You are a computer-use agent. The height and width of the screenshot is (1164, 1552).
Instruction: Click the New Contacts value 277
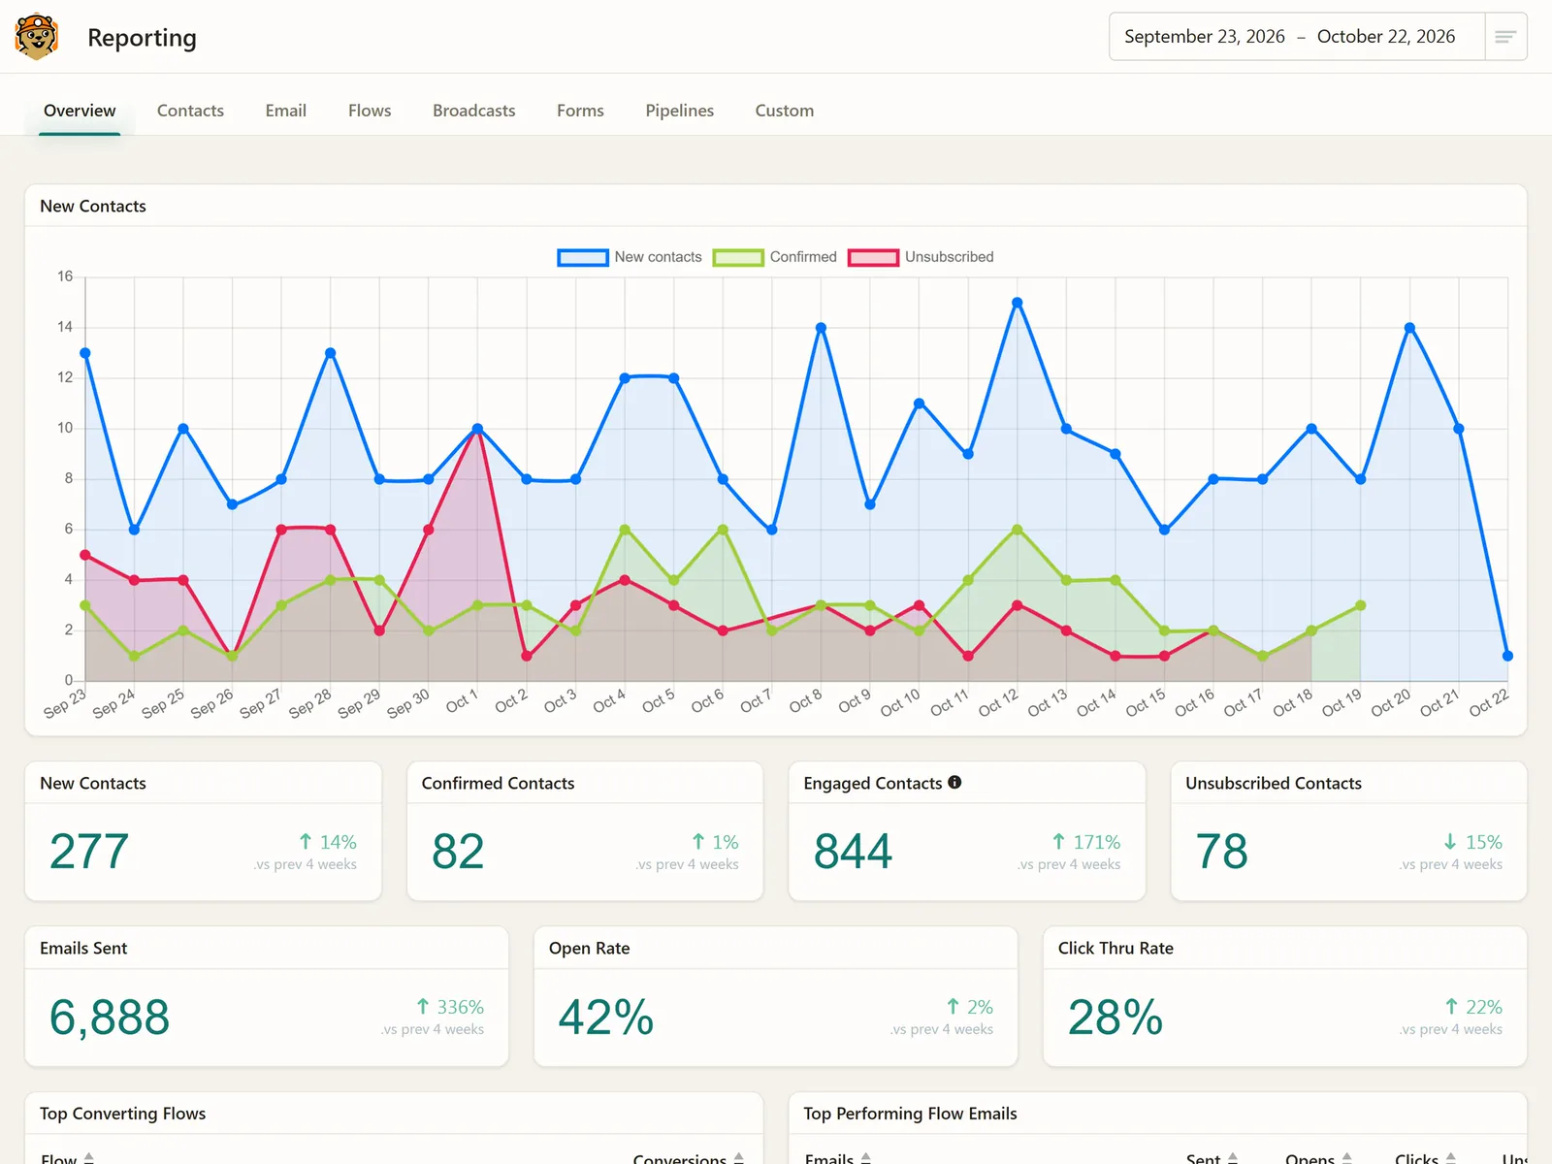click(x=89, y=852)
